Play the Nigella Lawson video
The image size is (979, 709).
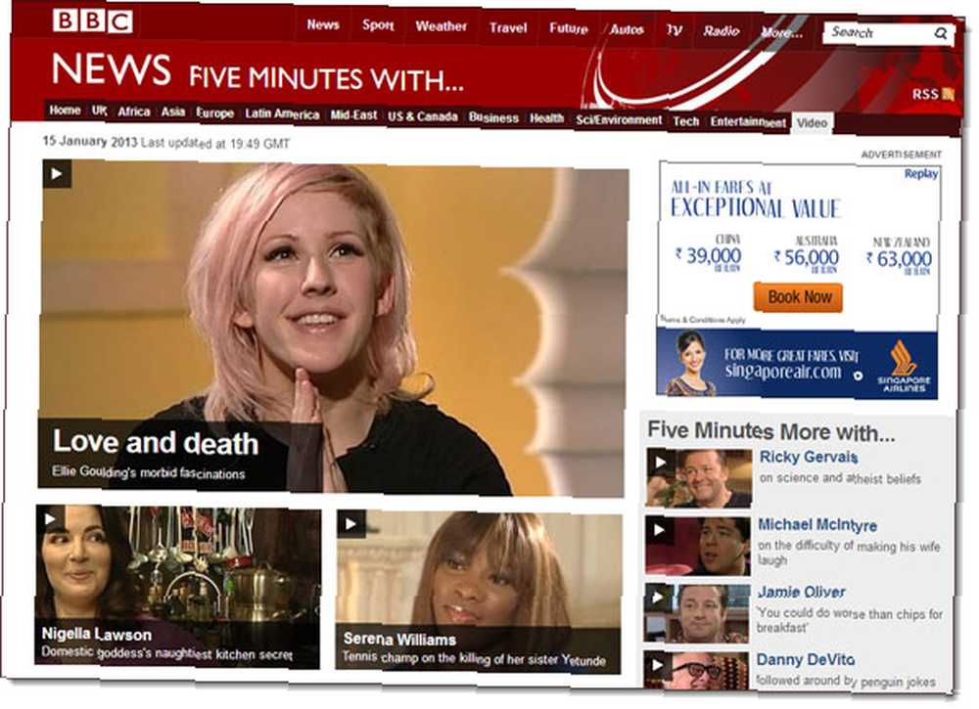pos(50,519)
